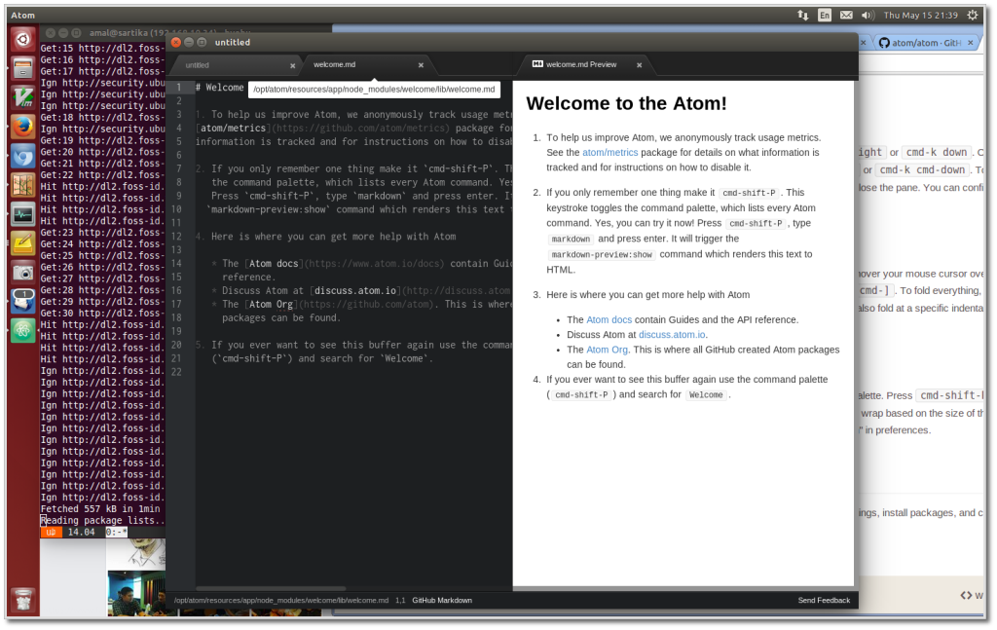
Task: Open the system power gear menu
Action: (x=973, y=15)
